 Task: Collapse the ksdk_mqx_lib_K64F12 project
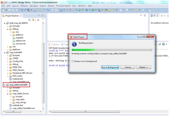[4, 23]
